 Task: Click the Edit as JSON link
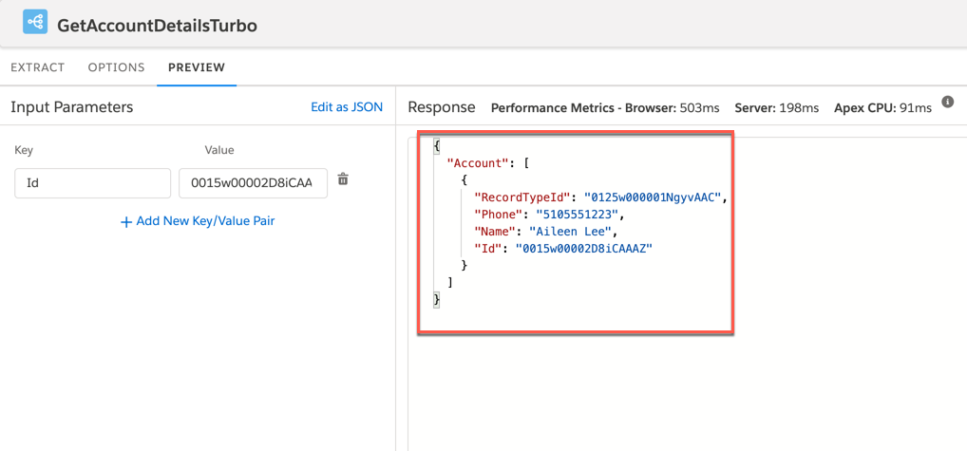[x=347, y=107]
